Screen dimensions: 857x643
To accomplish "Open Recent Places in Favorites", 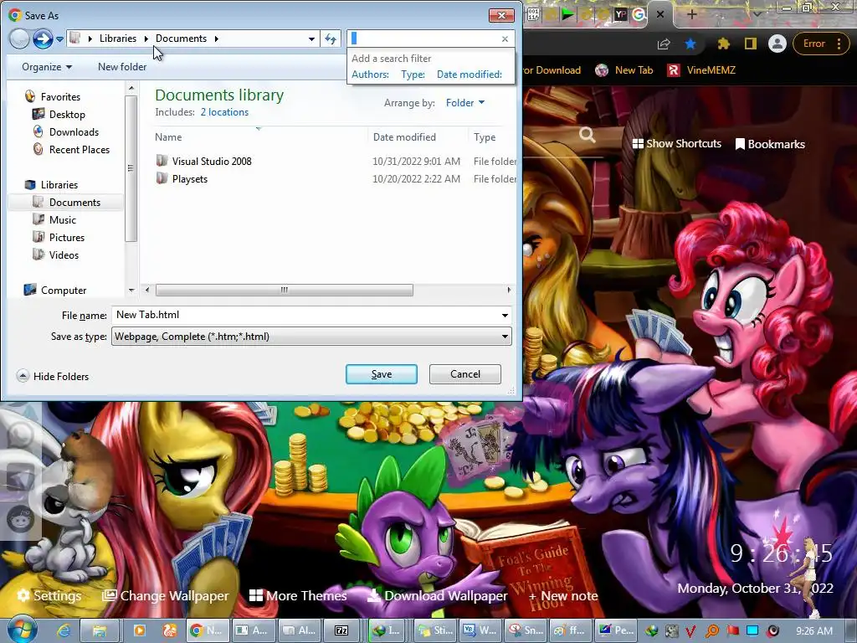I will (x=80, y=149).
